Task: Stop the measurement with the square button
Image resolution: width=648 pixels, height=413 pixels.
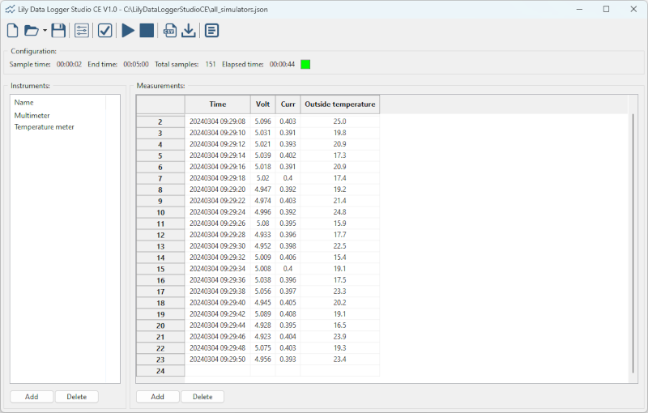Action: [x=147, y=31]
